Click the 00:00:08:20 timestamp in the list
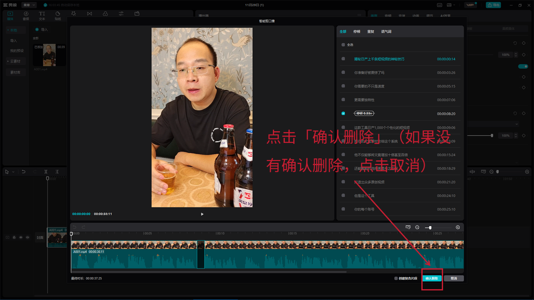Viewport: 534px width, 300px height. (446, 114)
